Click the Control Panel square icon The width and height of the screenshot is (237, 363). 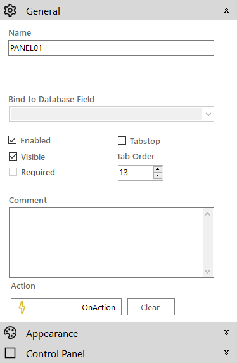click(x=10, y=353)
